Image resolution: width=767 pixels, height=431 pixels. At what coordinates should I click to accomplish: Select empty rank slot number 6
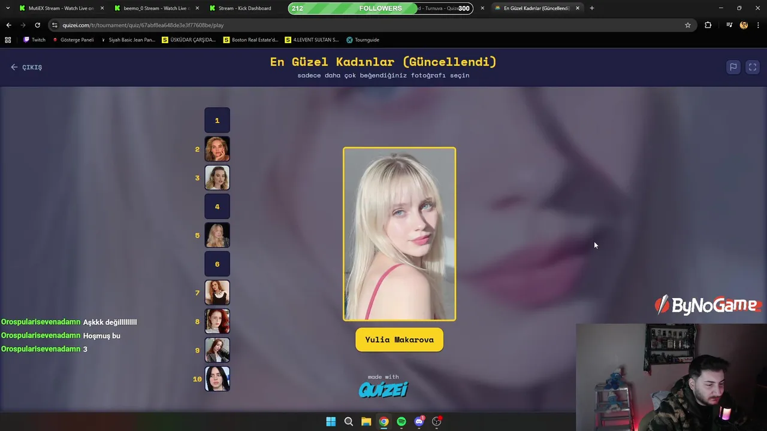(x=217, y=264)
